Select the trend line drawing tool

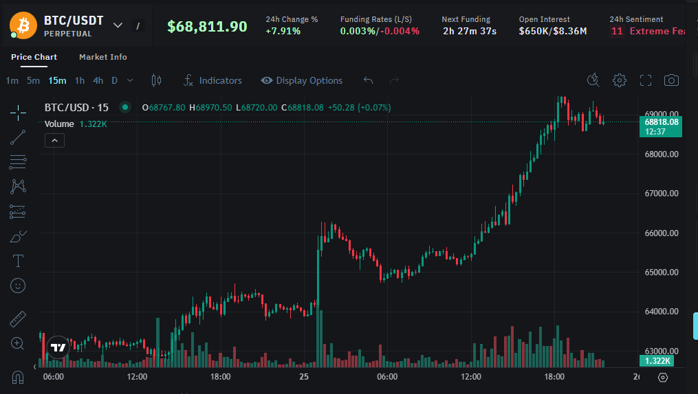coord(18,137)
